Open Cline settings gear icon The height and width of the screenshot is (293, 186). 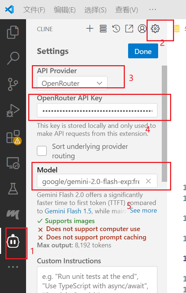(x=155, y=29)
